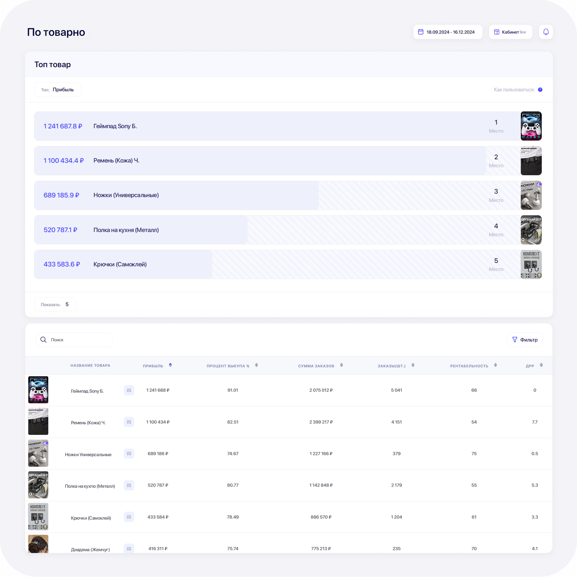Open settings icon for Диадема (Жемчуг) row
Screen dimensions: 577x577
tap(129, 548)
